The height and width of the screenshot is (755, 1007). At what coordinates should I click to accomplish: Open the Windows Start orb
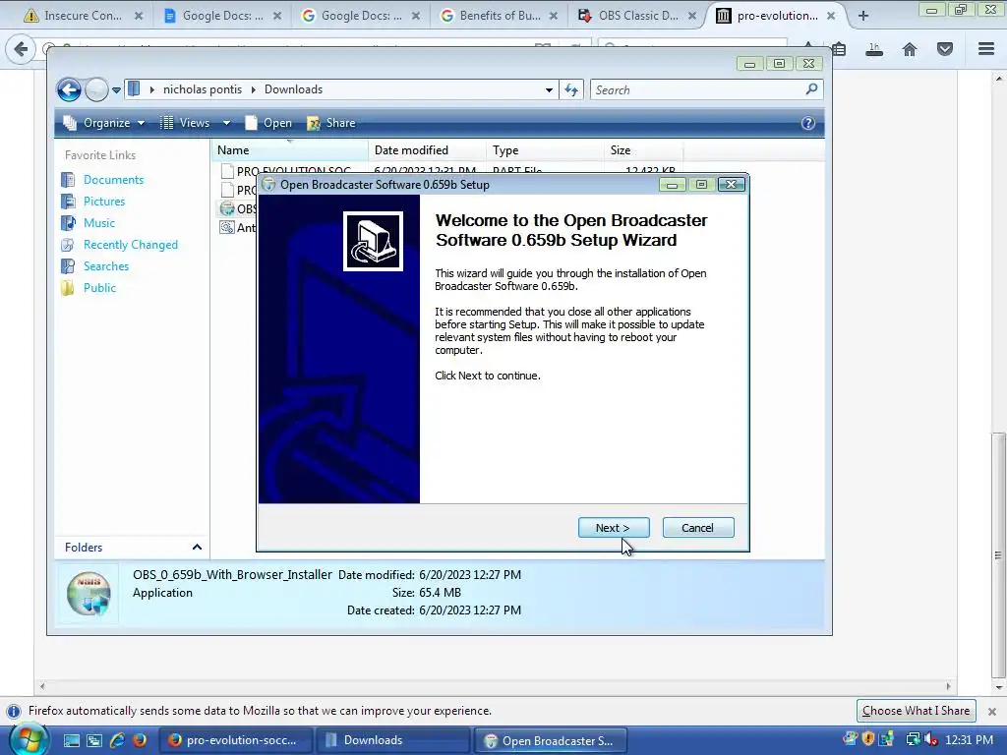[29, 740]
